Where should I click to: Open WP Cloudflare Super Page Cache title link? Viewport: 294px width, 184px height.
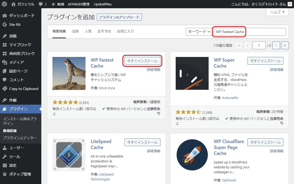pyautogui.click(x=229, y=147)
